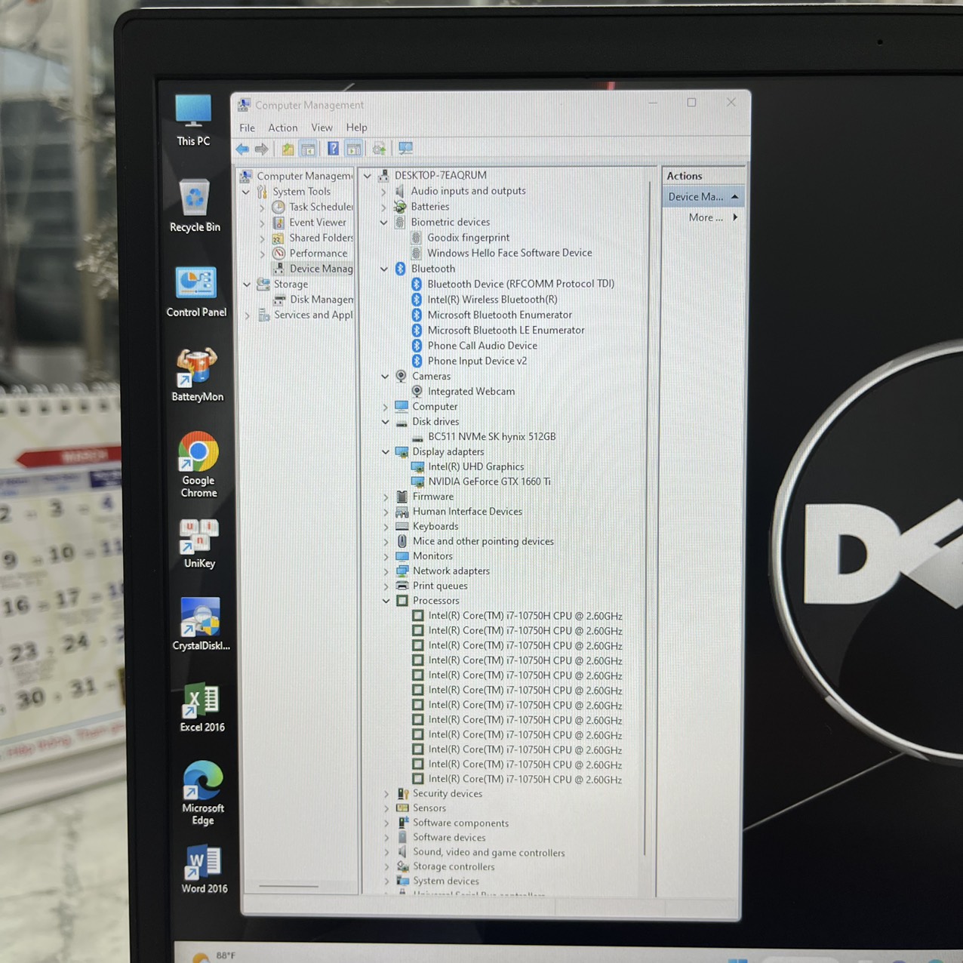This screenshot has width=963, height=963.
Task: Select Goodix fingerprint device
Action: 468,237
